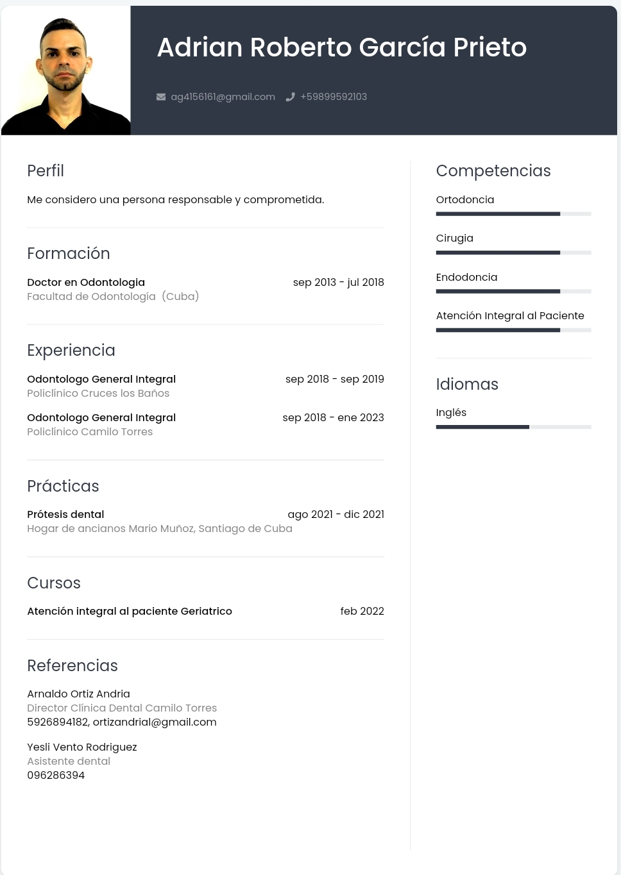This screenshot has width=621, height=875.
Task: Click Atención integral al paciente Geriatrico course
Action: pyautogui.click(x=130, y=611)
